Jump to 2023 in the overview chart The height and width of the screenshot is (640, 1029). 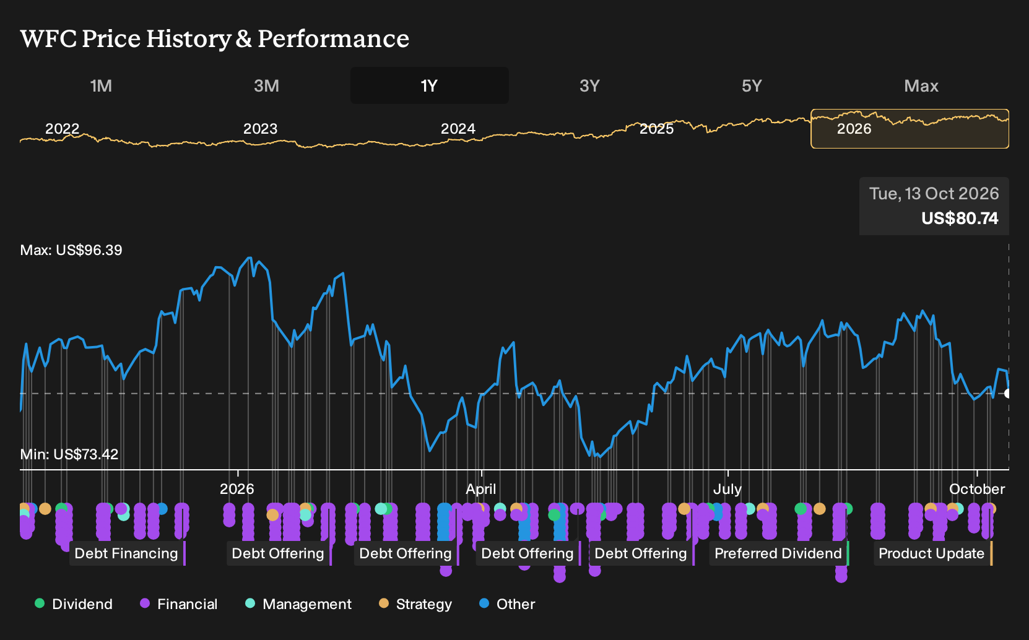click(x=260, y=129)
